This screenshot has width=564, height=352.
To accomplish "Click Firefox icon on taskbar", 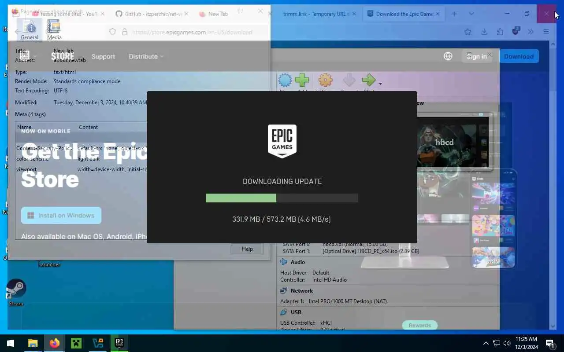I will tap(55, 343).
